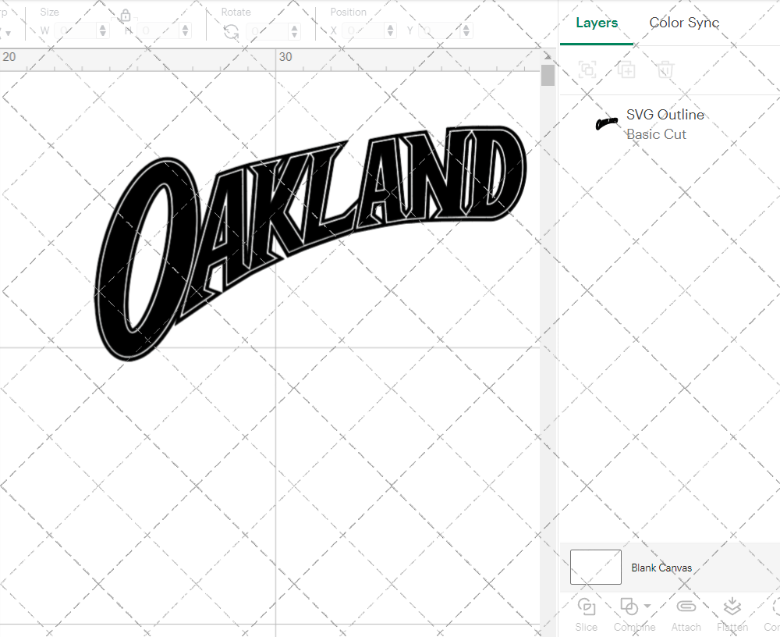Delete layer with the trash icon

click(x=665, y=69)
